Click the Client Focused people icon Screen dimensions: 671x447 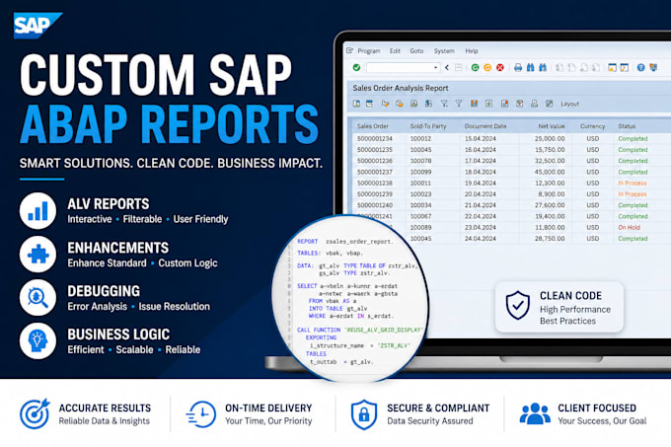535,413
